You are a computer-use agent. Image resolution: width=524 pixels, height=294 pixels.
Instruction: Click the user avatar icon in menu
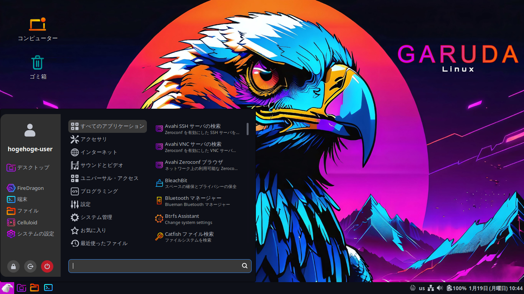[x=30, y=130]
